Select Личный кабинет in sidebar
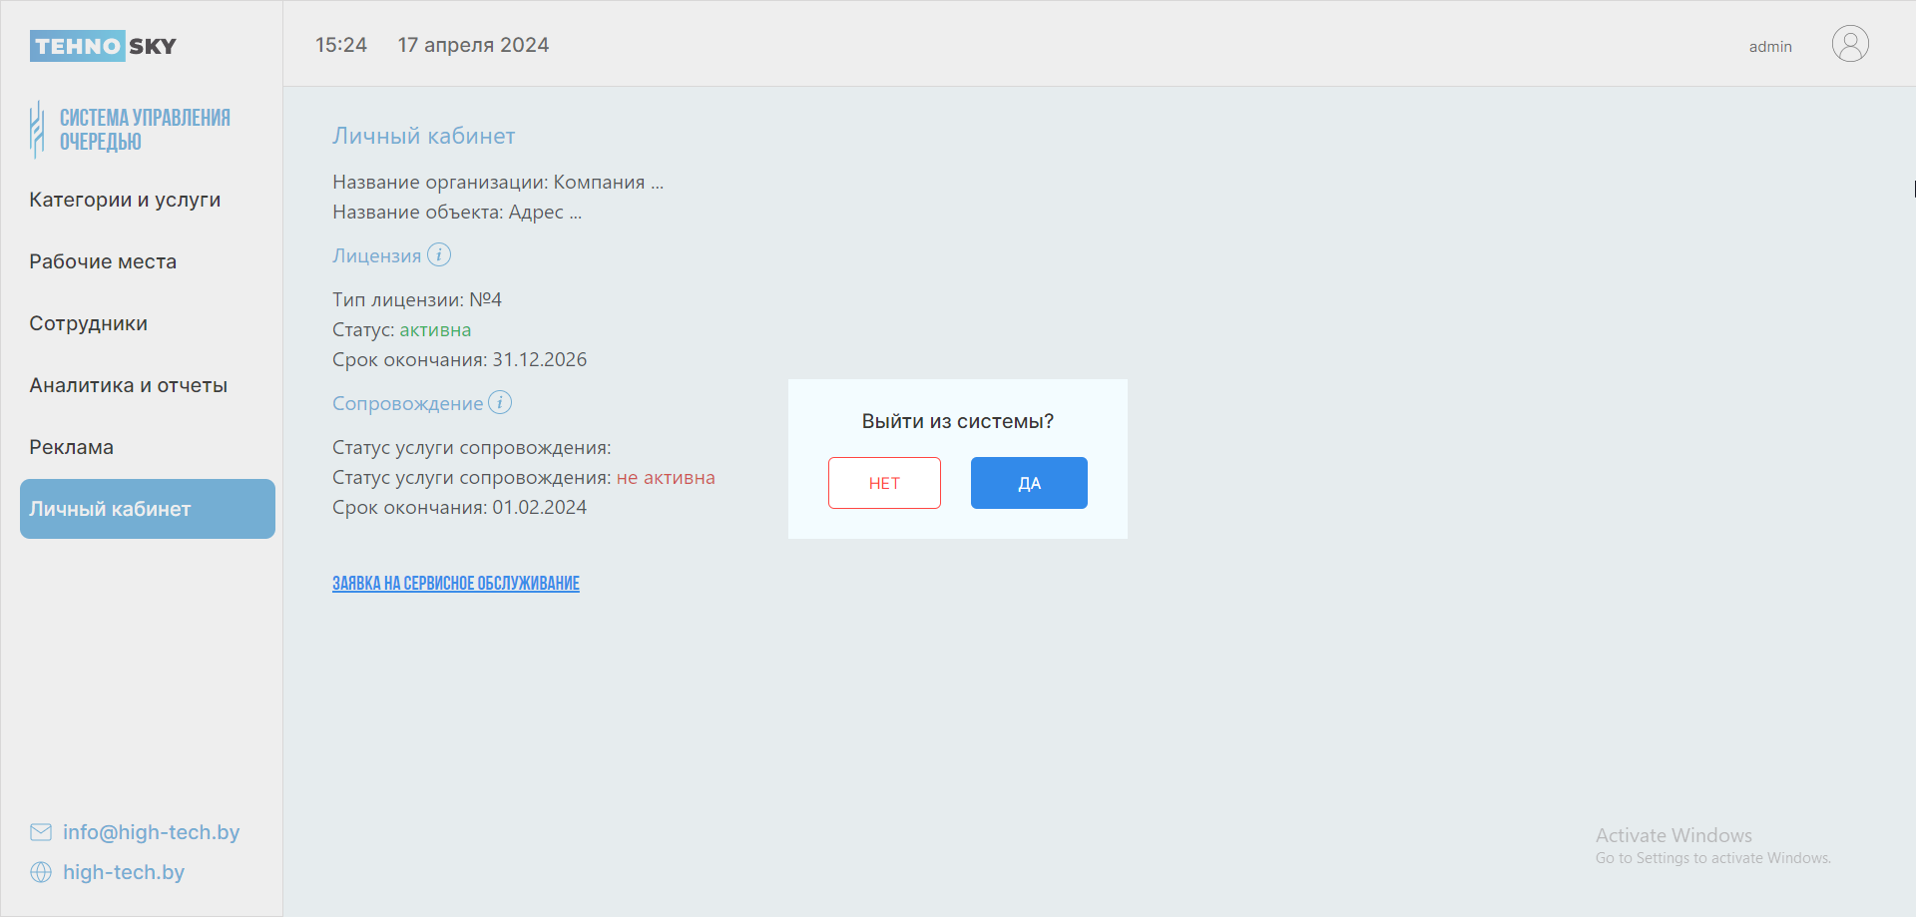The height and width of the screenshot is (917, 1916). tap(147, 509)
